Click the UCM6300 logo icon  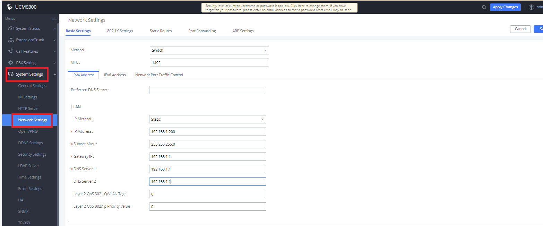[10, 7]
